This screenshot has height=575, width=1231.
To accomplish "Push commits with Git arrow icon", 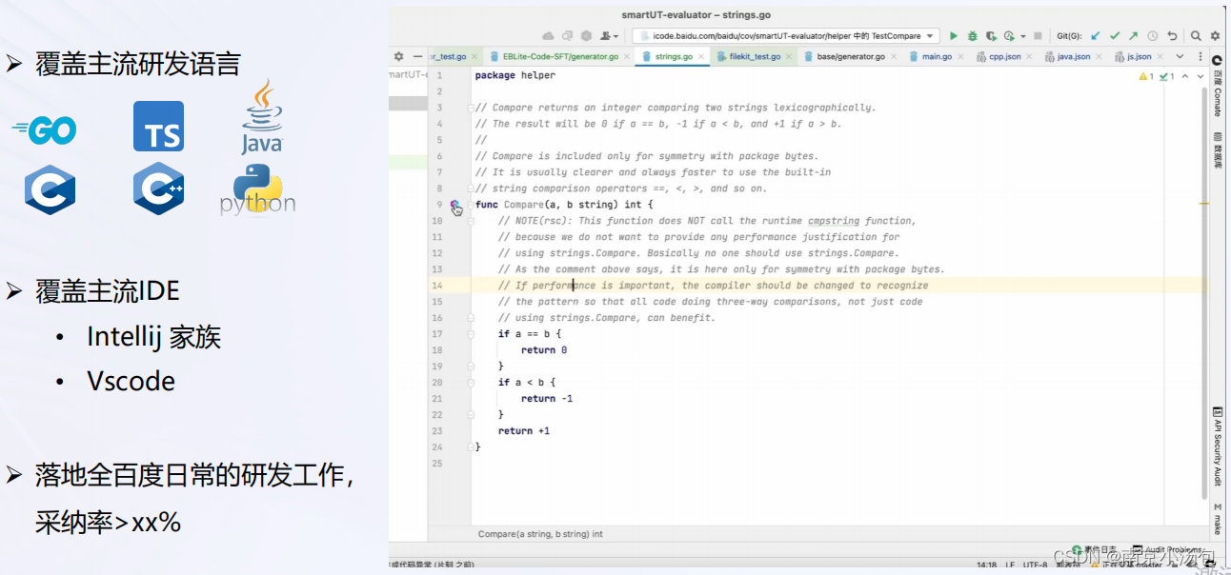I will pyautogui.click(x=1134, y=36).
